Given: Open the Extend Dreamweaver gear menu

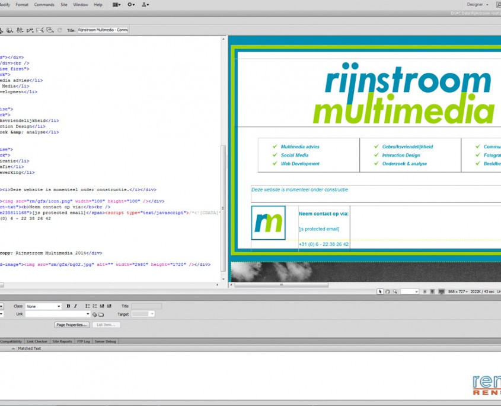Looking at the screenshot, I should [x=131, y=5].
